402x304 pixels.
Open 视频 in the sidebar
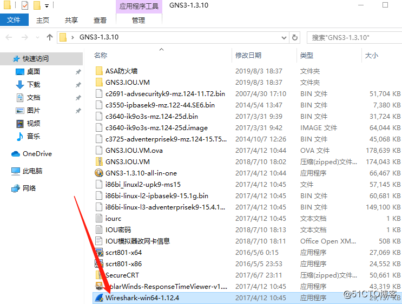[34, 123]
